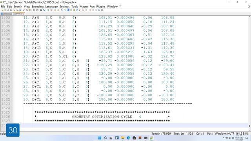This screenshot has width=251, height=141.
Task: Open Find with the binoculars icon
Action: pos(41,10)
